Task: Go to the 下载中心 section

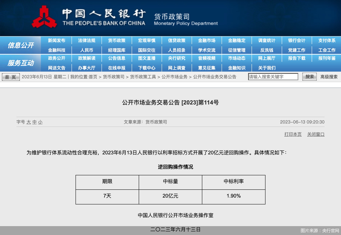Action: pyautogui.click(x=147, y=68)
